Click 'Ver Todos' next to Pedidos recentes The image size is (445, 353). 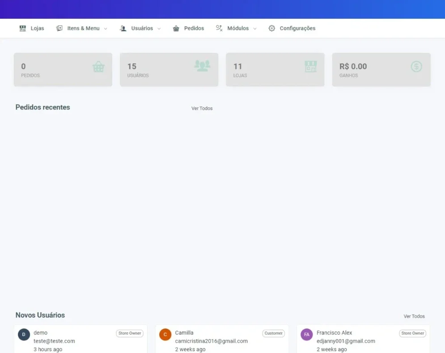202,108
